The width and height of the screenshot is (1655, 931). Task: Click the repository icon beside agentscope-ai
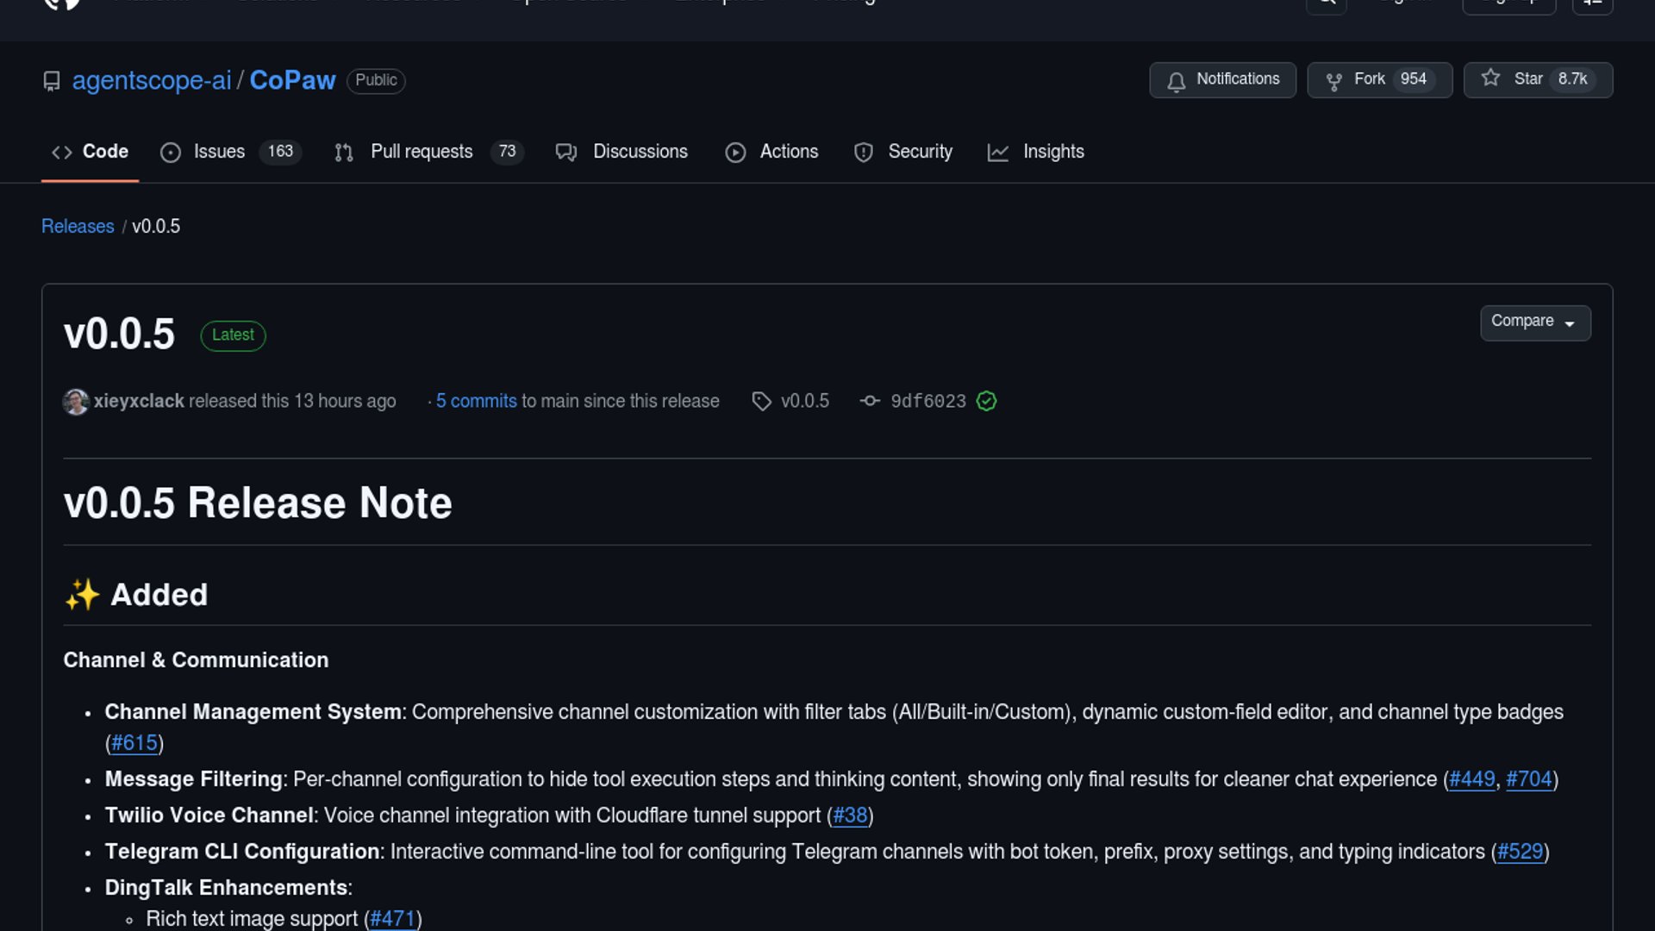pos(52,81)
